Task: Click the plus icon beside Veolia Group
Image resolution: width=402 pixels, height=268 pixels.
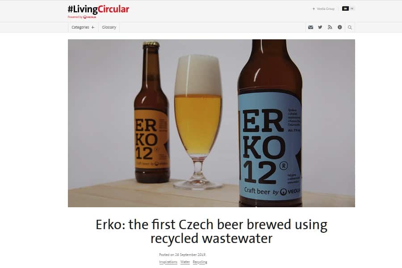Action: pos(314,9)
